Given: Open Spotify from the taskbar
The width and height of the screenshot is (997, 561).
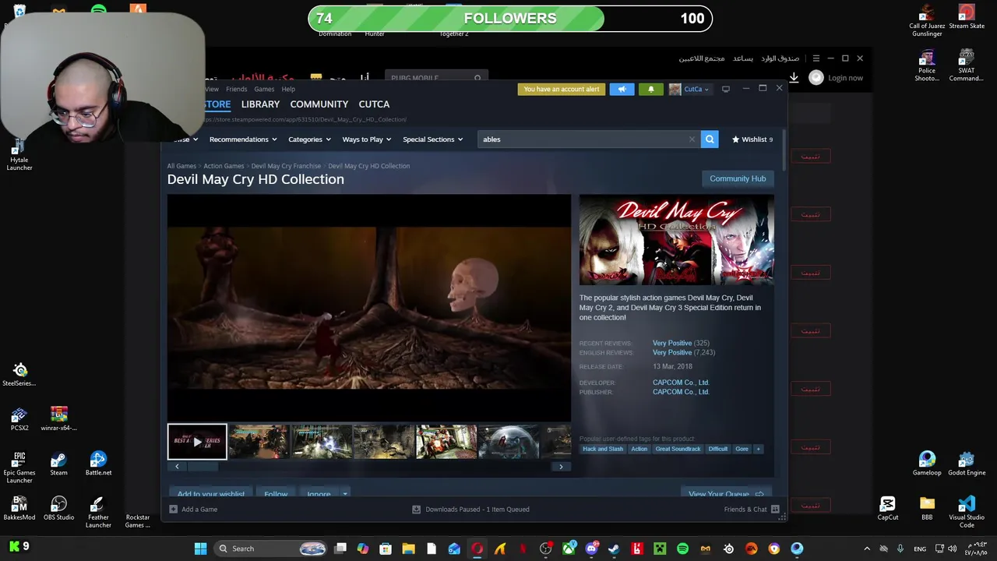Looking at the screenshot, I should coord(683,549).
